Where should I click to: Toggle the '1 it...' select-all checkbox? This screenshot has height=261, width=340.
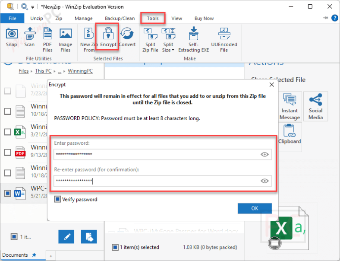[14, 237]
